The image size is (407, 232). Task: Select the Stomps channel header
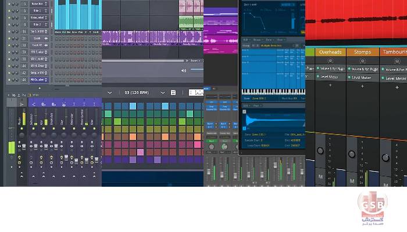tap(363, 52)
